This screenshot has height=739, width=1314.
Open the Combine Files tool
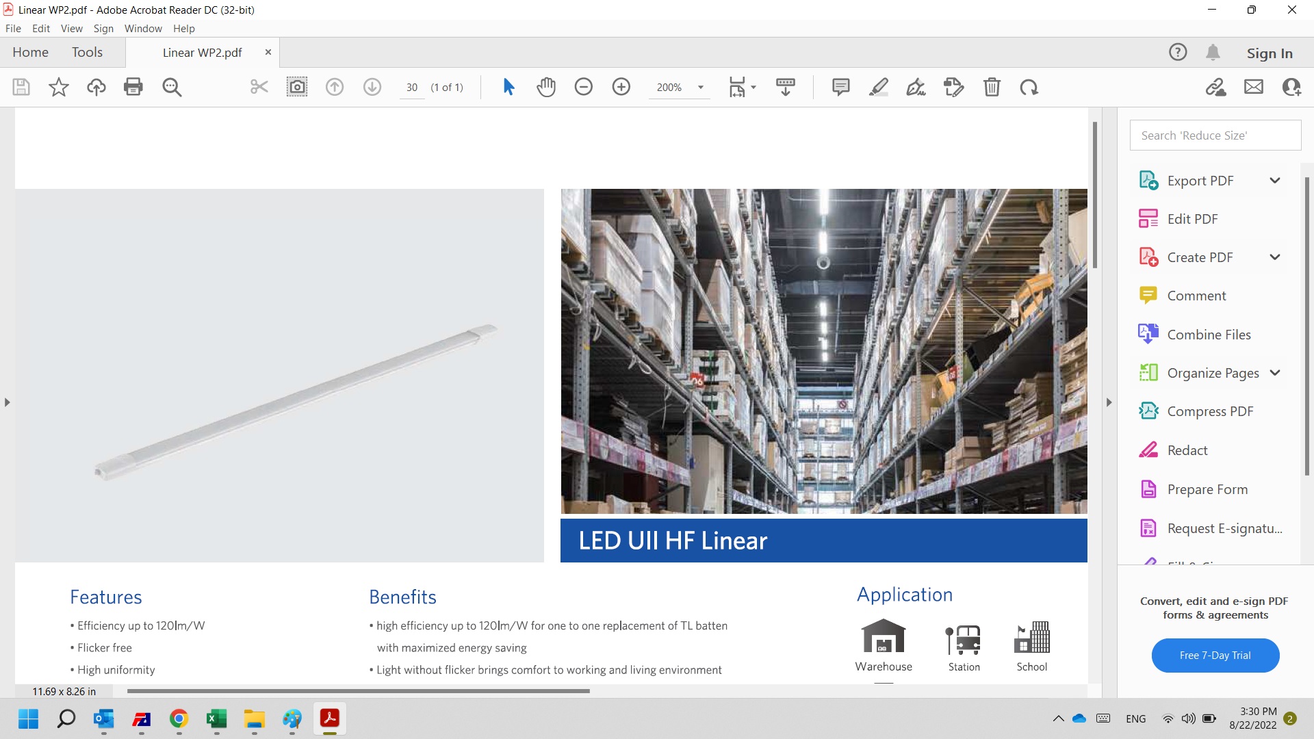tap(1208, 335)
